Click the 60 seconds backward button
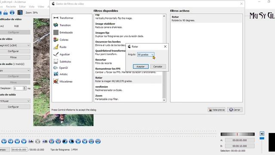Screen dimensions: 275x155 point(92,141)
